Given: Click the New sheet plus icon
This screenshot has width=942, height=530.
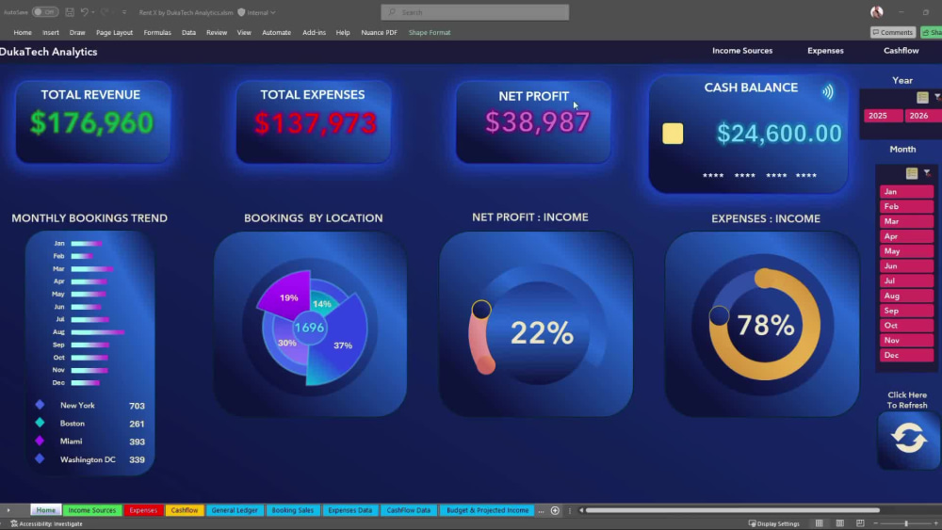Looking at the screenshot, I should coord(555,510).
